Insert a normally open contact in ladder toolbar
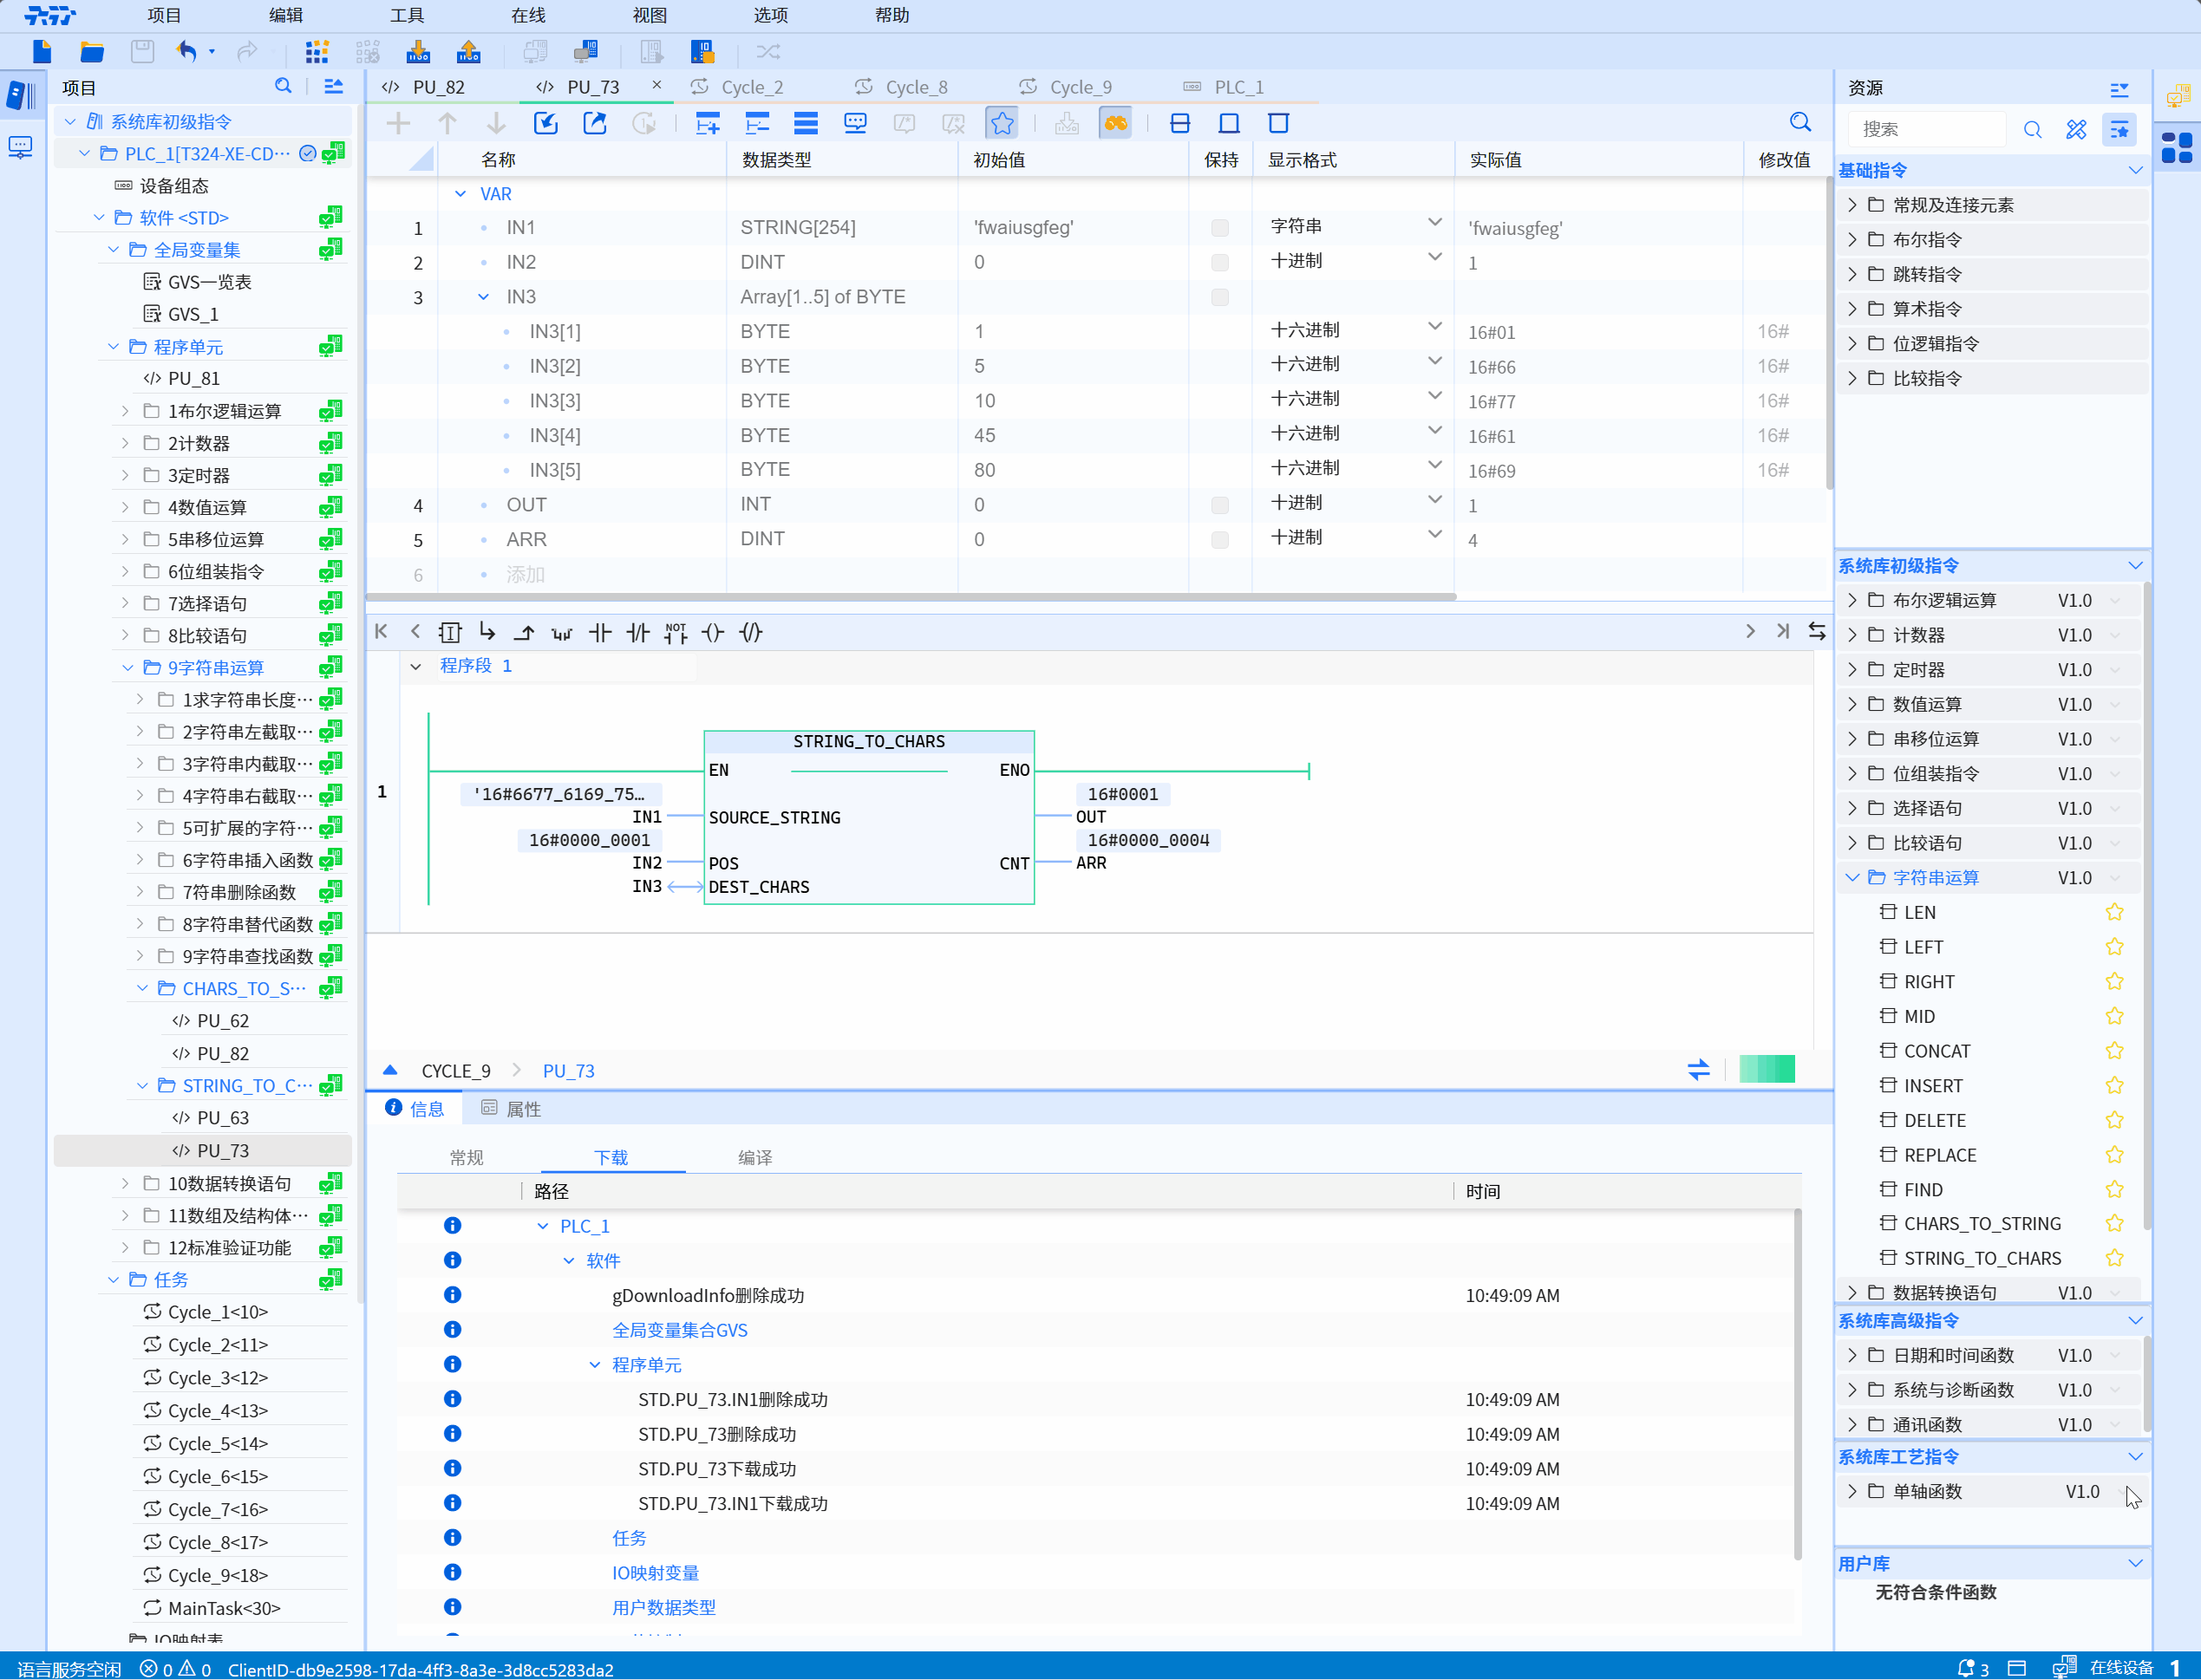Screen dimensions: 2201x1680 pos(599,632)
